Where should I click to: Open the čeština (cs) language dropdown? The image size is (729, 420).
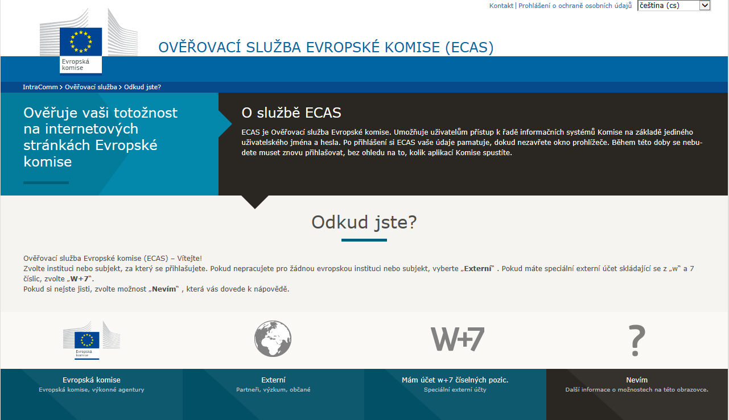pyautogui.click(x=674, y=5)
